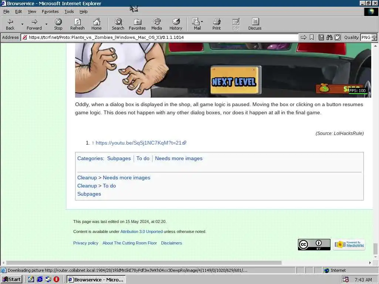Open the Mail button dropdown arrow
The image size is (379, 284).
202,22
